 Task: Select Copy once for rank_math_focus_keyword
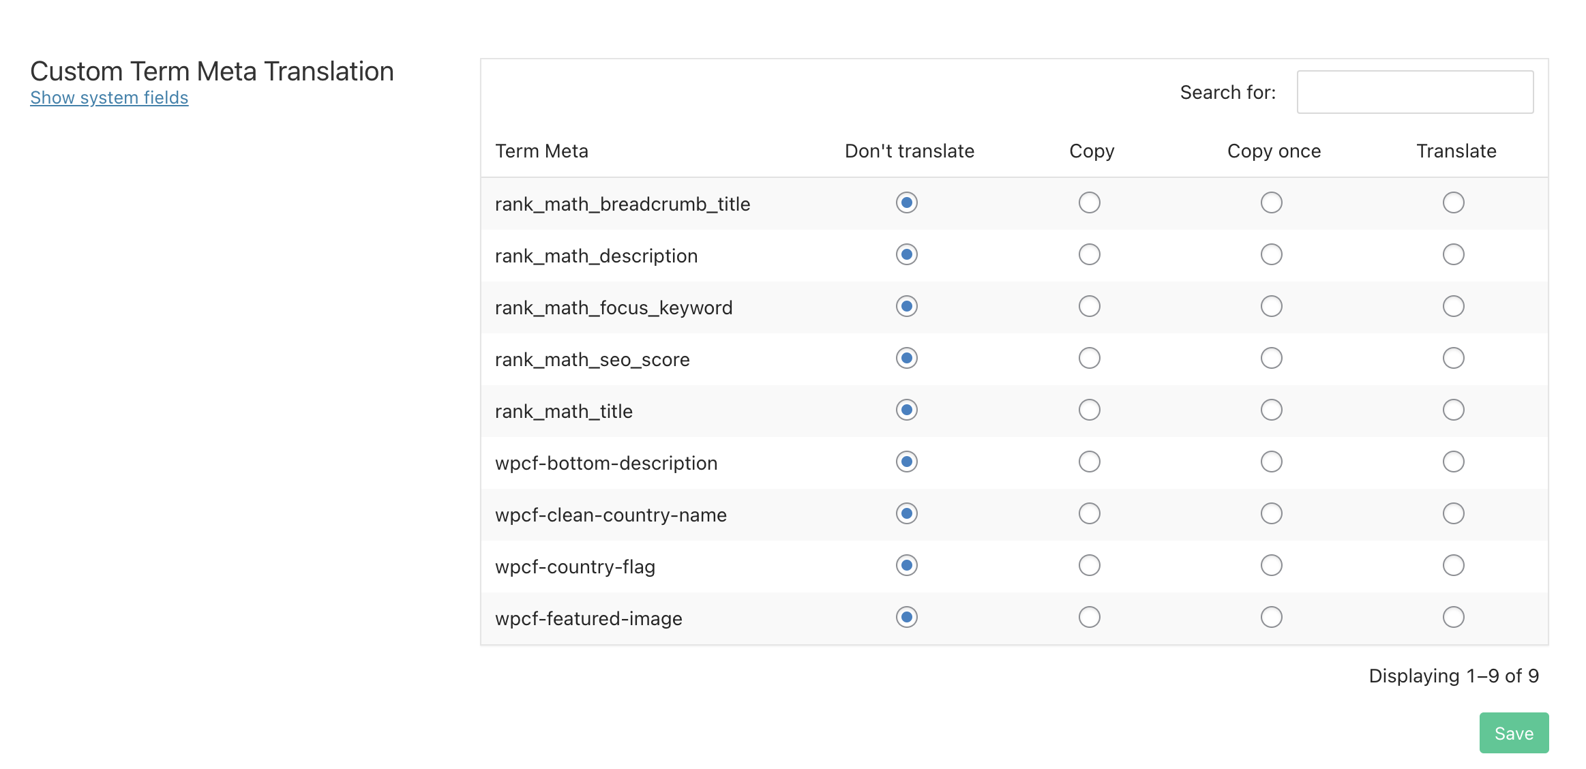pos(1272,306)
